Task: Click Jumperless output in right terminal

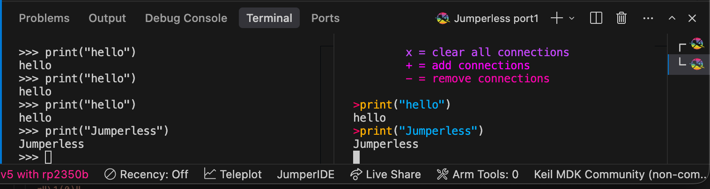Action: coord(385,144)
